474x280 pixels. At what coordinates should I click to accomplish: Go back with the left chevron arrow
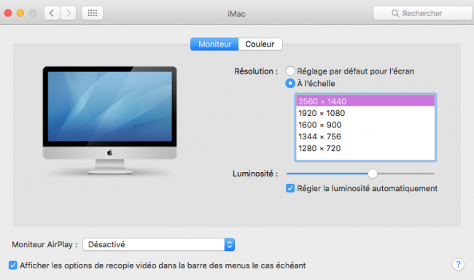click(52, 13)
